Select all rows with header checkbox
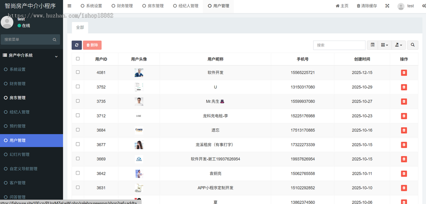This screenshot has width=426, height=204. pyautogui.click(x=78, y=59)
